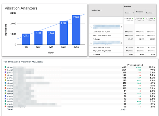The height and width of the screenshot is (116, 159).
Task: Select the Mar bar labeled 1,328
Action: [38, 38]
